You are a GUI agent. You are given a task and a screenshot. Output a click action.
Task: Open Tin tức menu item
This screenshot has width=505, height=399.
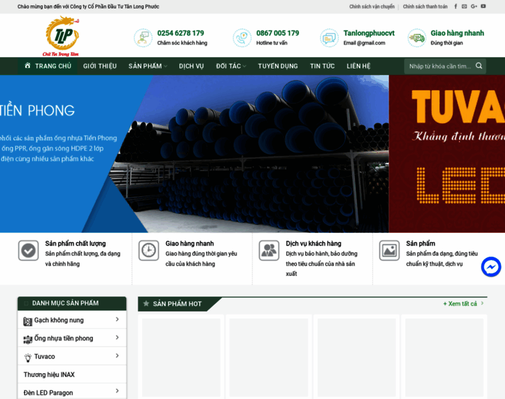coord(322,66)
